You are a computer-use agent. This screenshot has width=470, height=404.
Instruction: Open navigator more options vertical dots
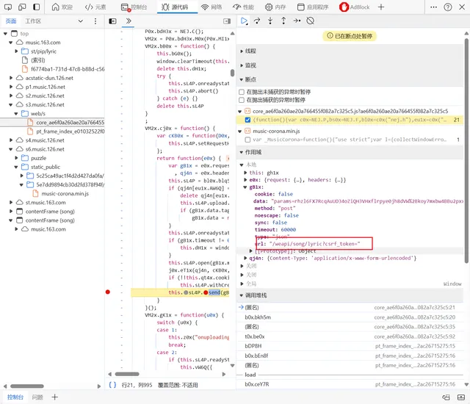pyautogui.click(x=95, y=21)
